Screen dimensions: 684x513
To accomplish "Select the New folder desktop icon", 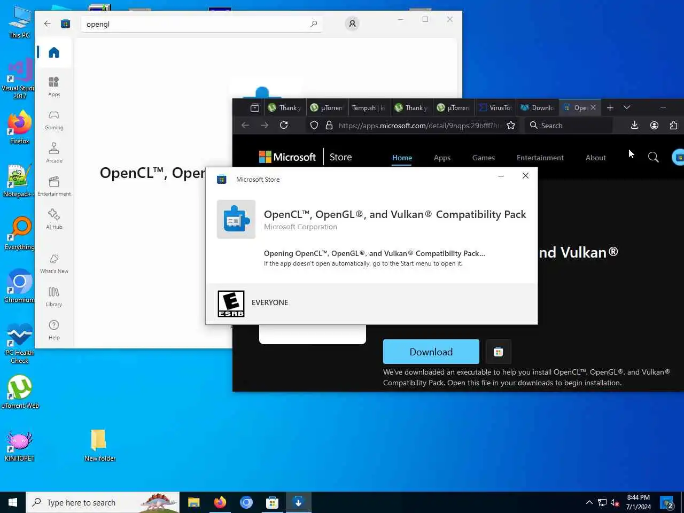I will pyautogui.click(x=99, y=445).
